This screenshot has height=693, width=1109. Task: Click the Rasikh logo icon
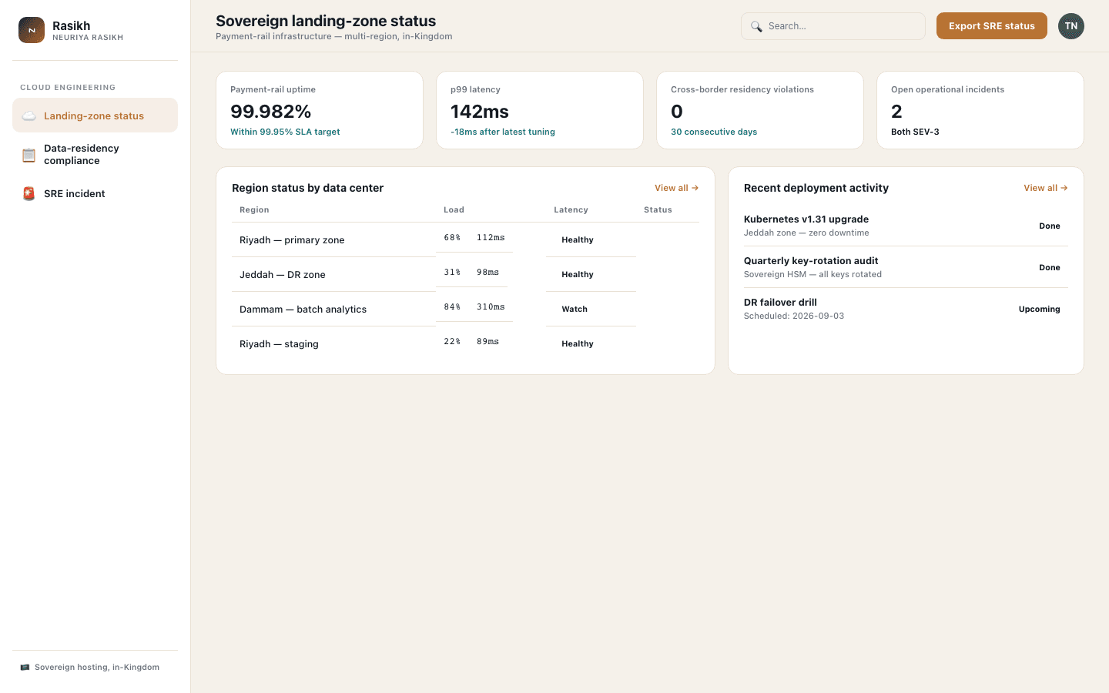[x=32, y=30]
